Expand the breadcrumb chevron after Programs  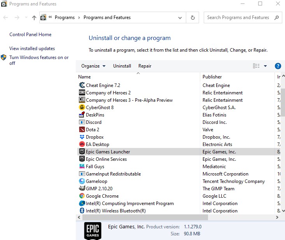(79, 17)
